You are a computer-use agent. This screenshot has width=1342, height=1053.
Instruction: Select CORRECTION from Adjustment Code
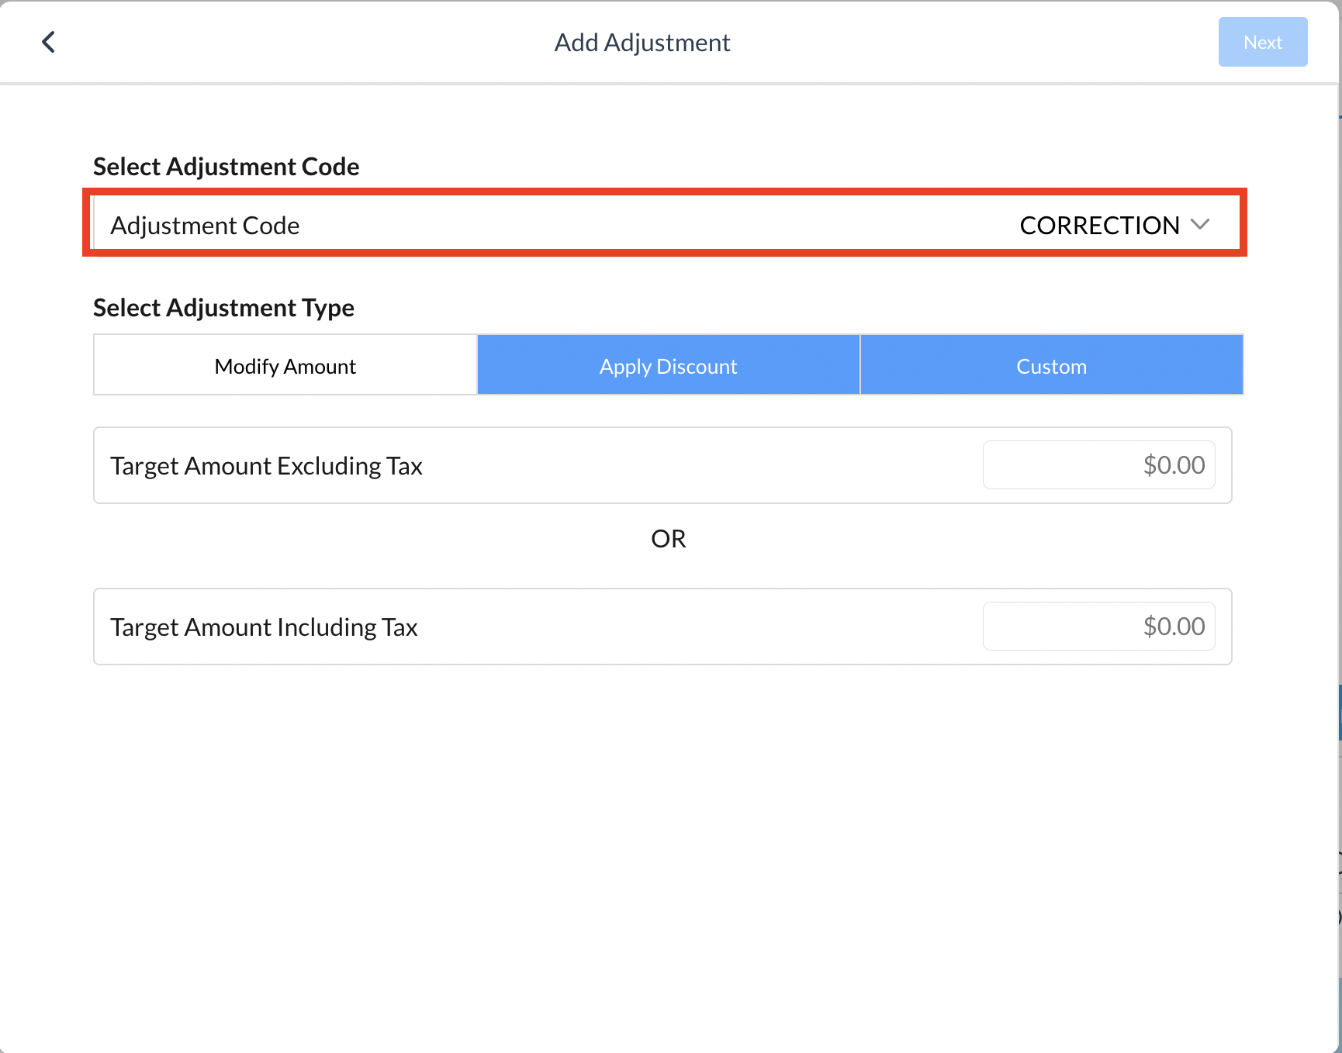[1102, 225]
